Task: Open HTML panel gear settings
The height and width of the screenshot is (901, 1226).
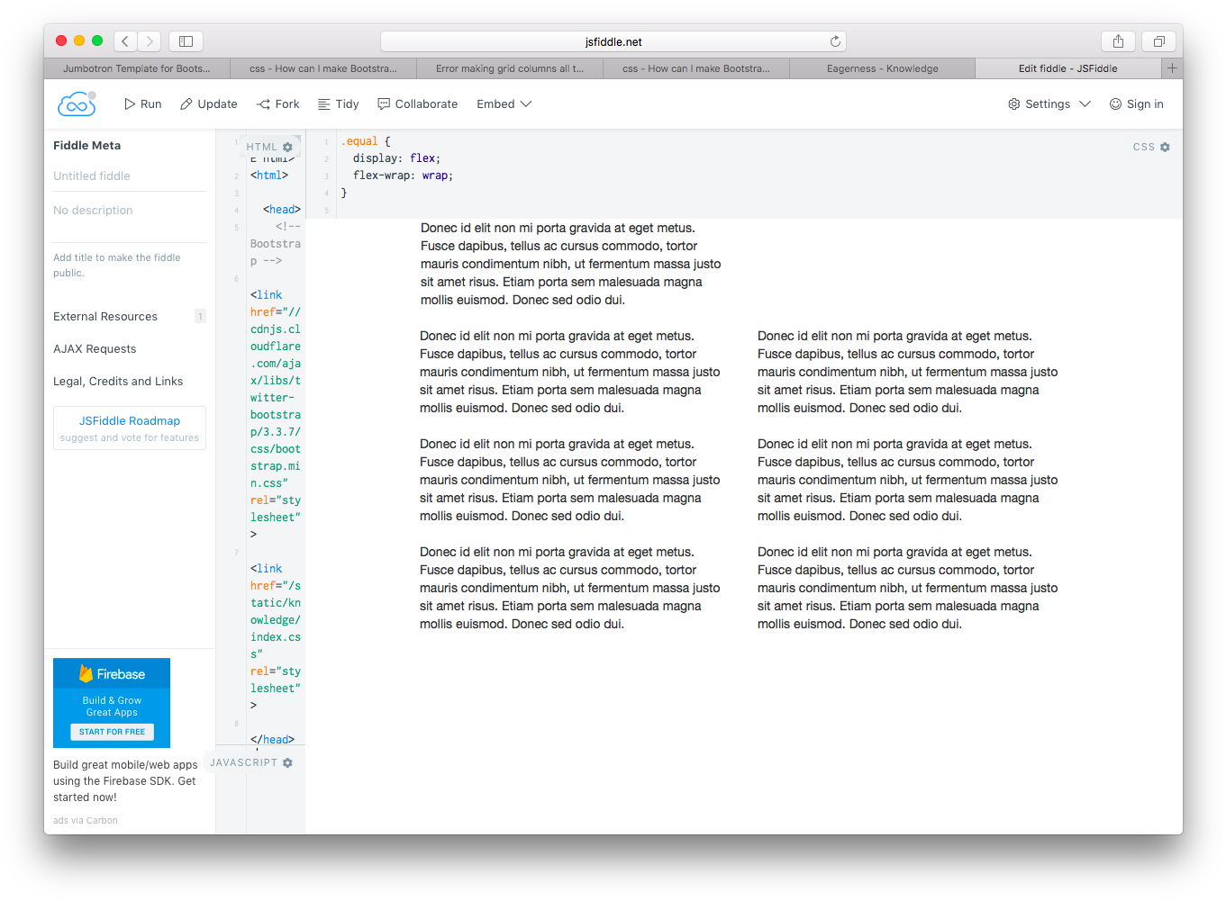Action: (x=287, y=147)
